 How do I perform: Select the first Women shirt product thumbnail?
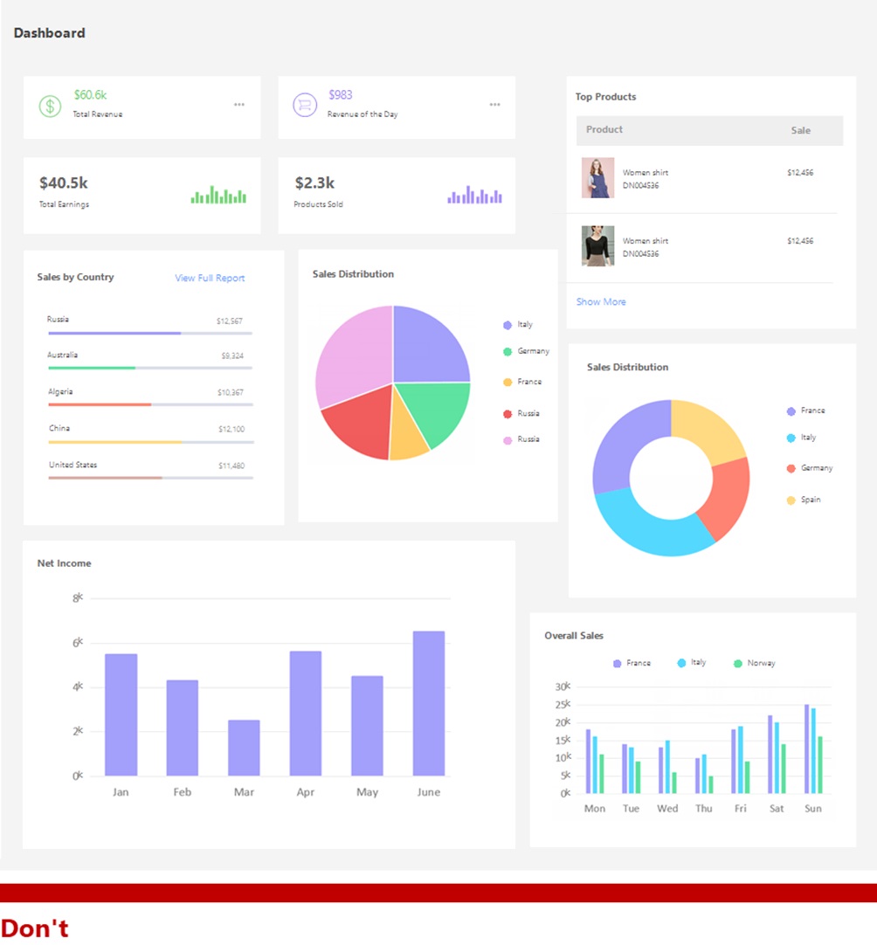tap(598, 178)
